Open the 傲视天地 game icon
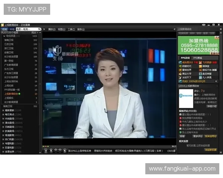The image size is (223, 178). [200, 70]
